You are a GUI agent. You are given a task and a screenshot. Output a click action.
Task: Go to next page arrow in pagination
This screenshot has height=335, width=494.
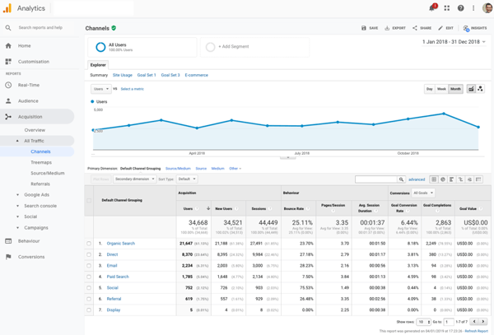482,322
